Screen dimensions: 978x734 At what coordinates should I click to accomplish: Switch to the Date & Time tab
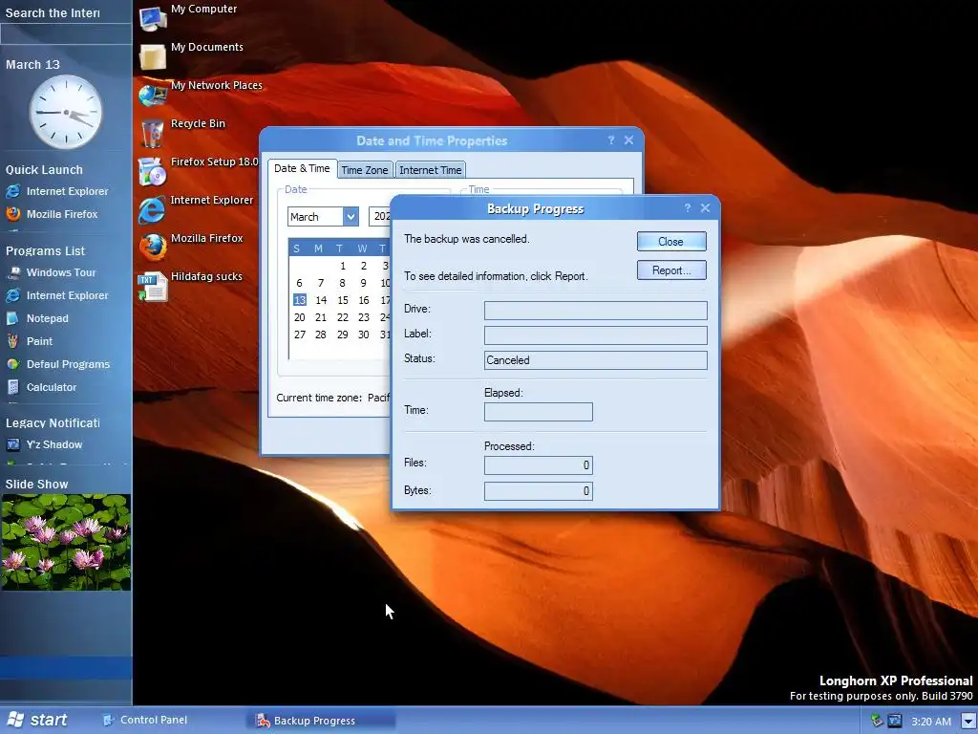click(x=302, y=168)
